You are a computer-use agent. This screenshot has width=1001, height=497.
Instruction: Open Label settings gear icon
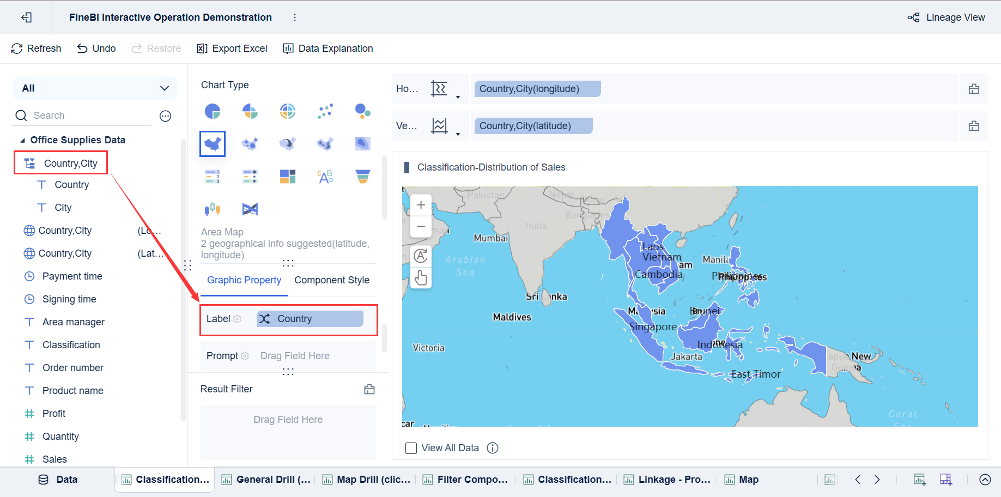(238, 319)
